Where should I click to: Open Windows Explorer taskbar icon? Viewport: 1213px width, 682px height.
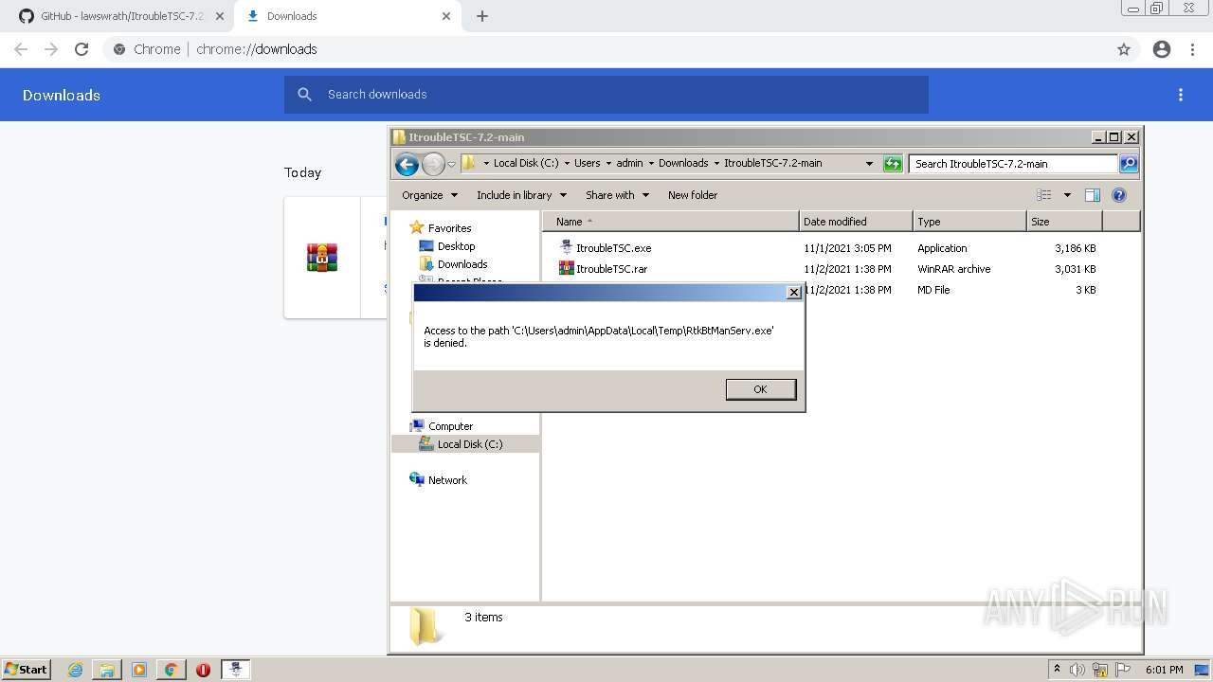click(107, 670)
